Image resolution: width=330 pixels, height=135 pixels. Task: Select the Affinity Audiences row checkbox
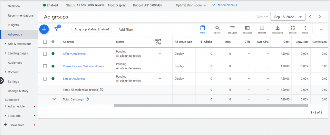45,54
